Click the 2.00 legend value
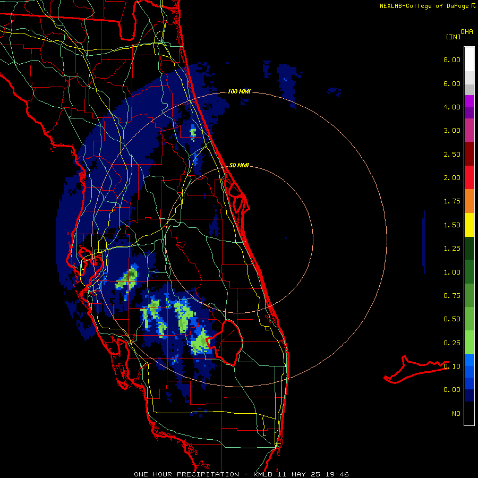The image size is (478, 478). tap(452, 178)
